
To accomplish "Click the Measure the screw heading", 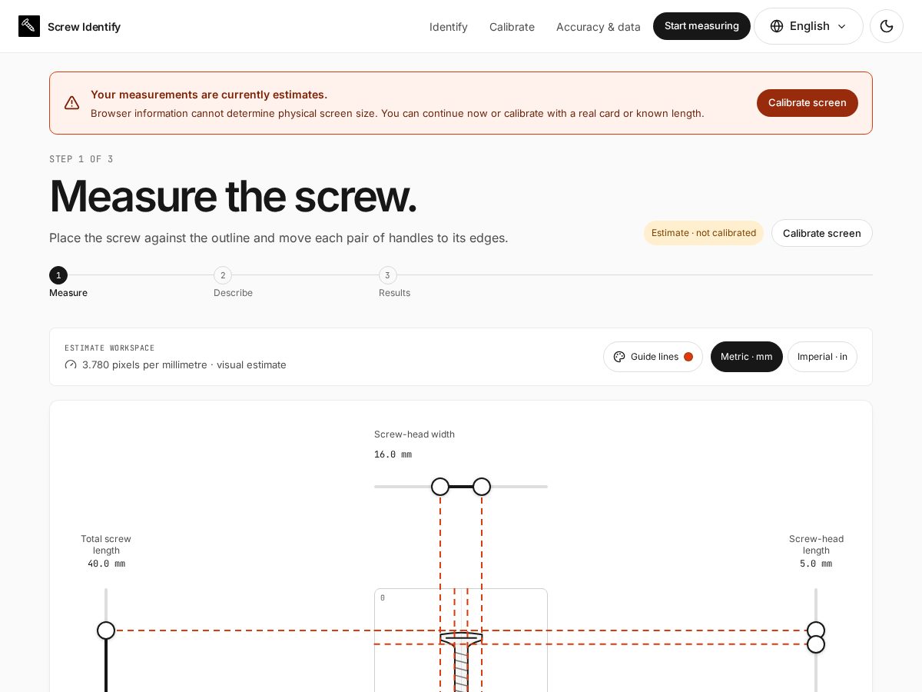I will click(233, 196).
